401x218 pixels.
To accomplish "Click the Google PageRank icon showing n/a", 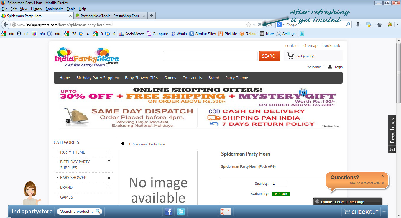I will 4,34.
